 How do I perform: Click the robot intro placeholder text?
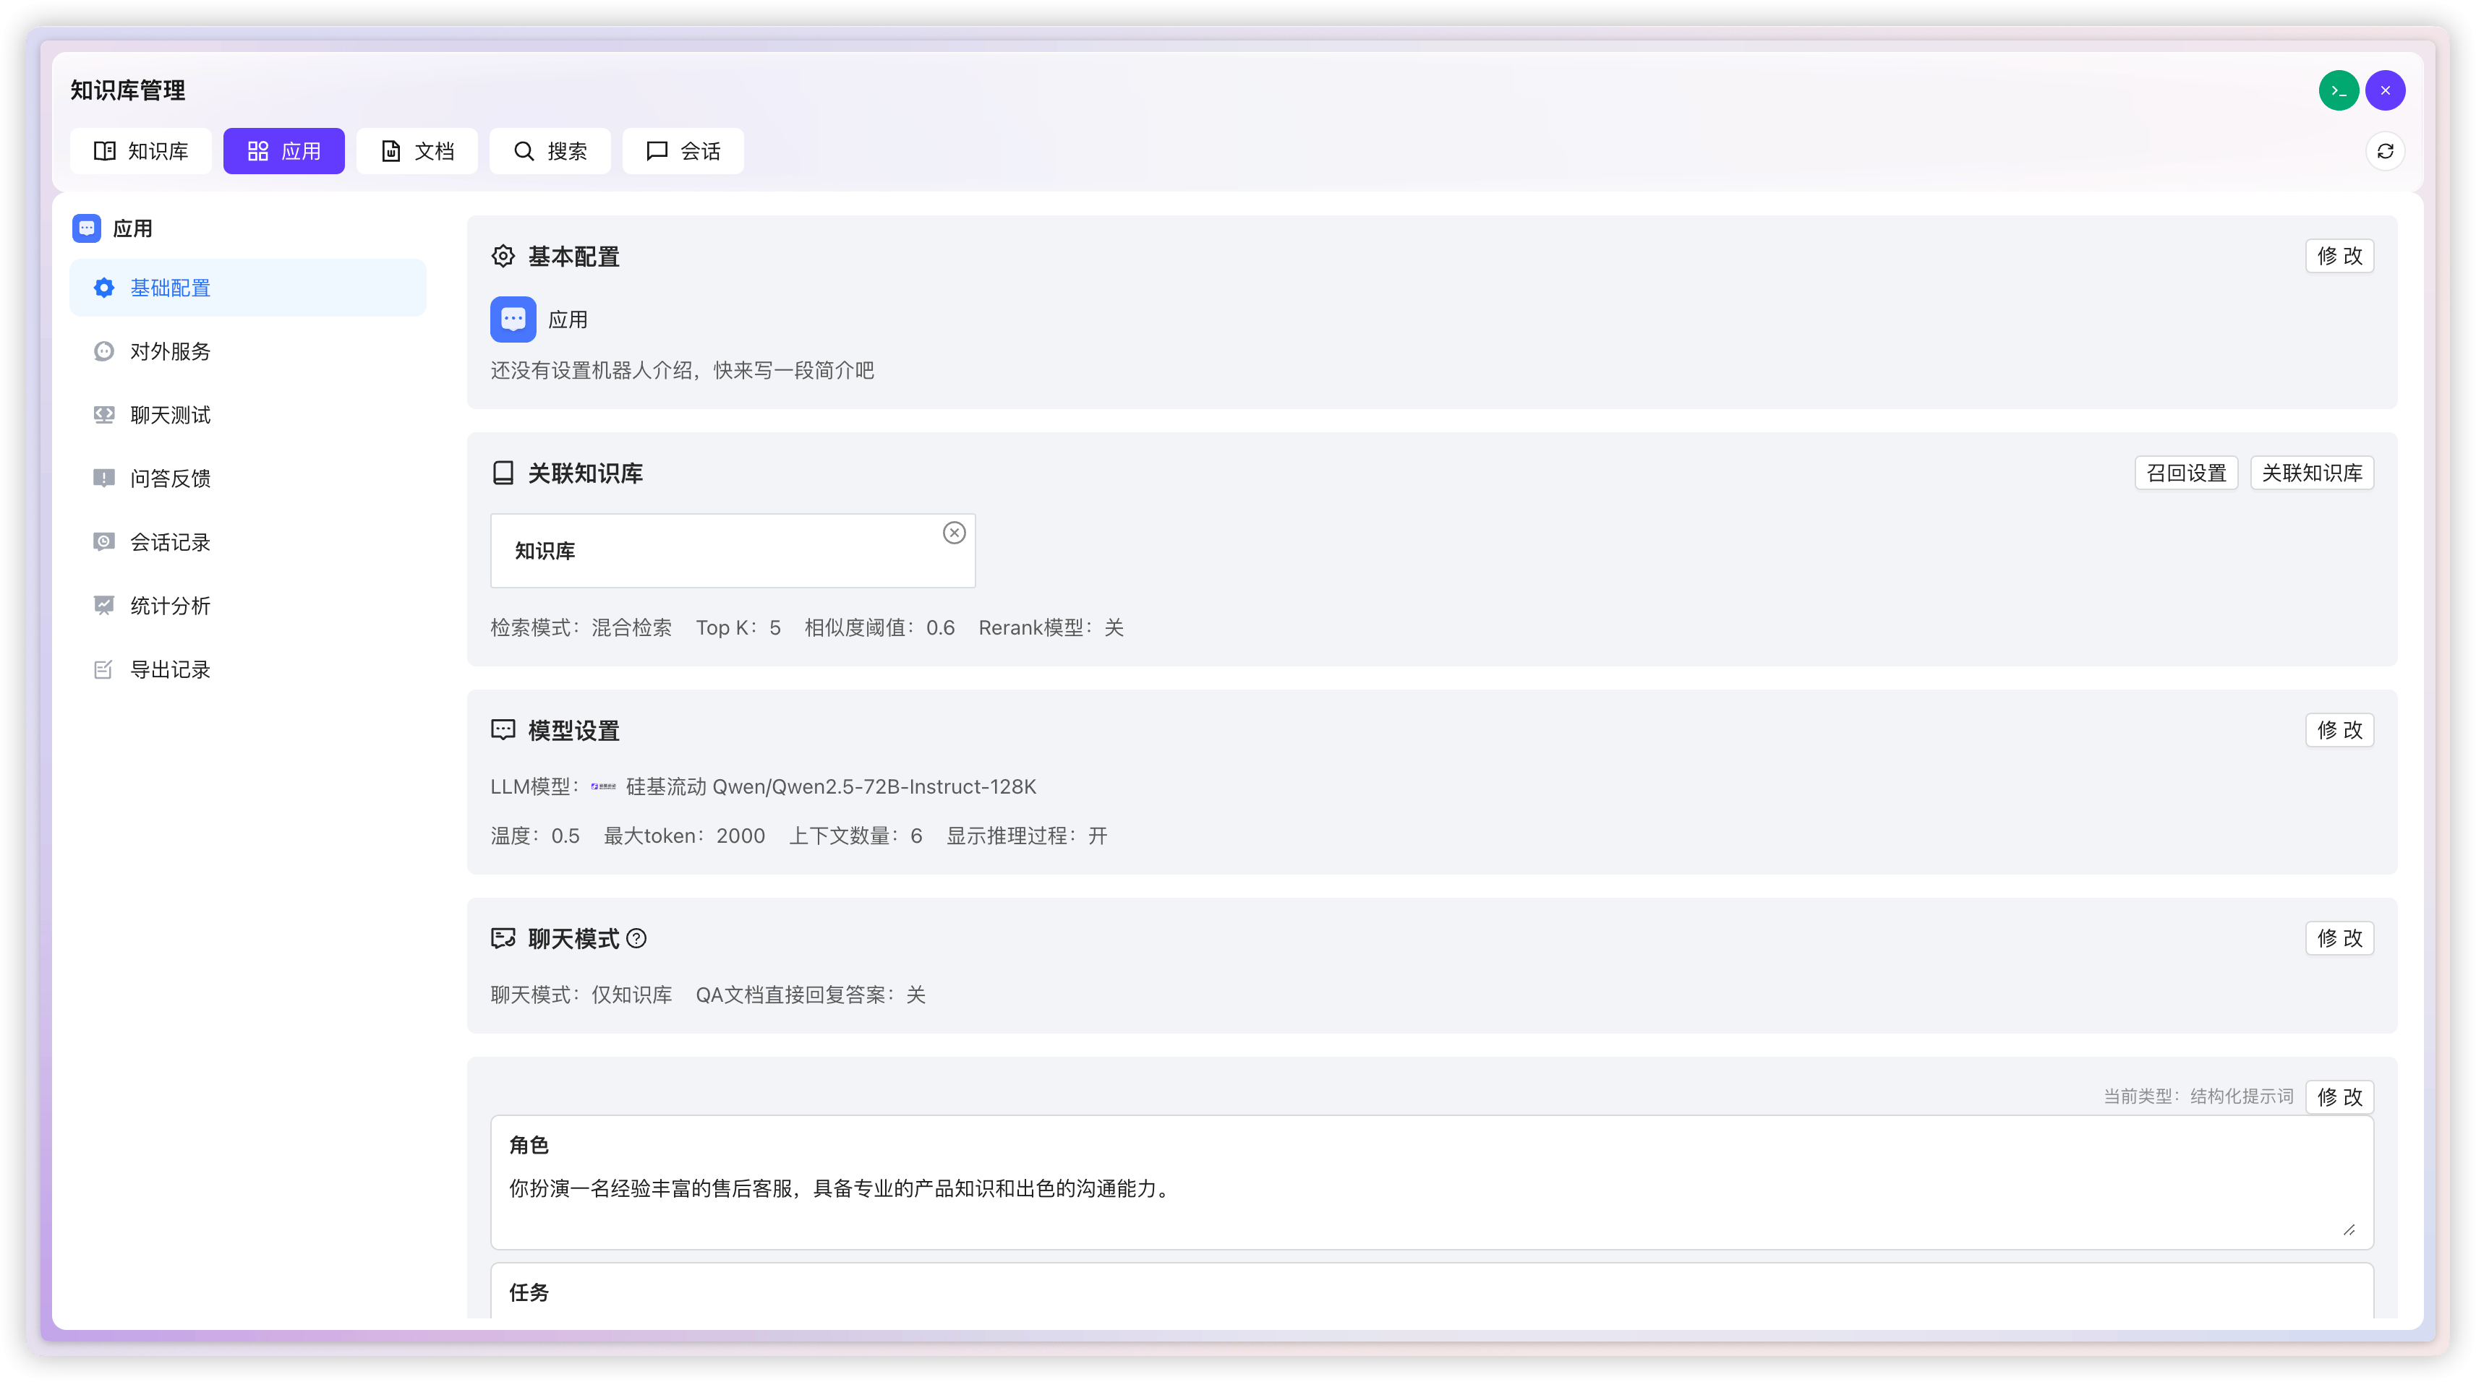click(683, 370)
